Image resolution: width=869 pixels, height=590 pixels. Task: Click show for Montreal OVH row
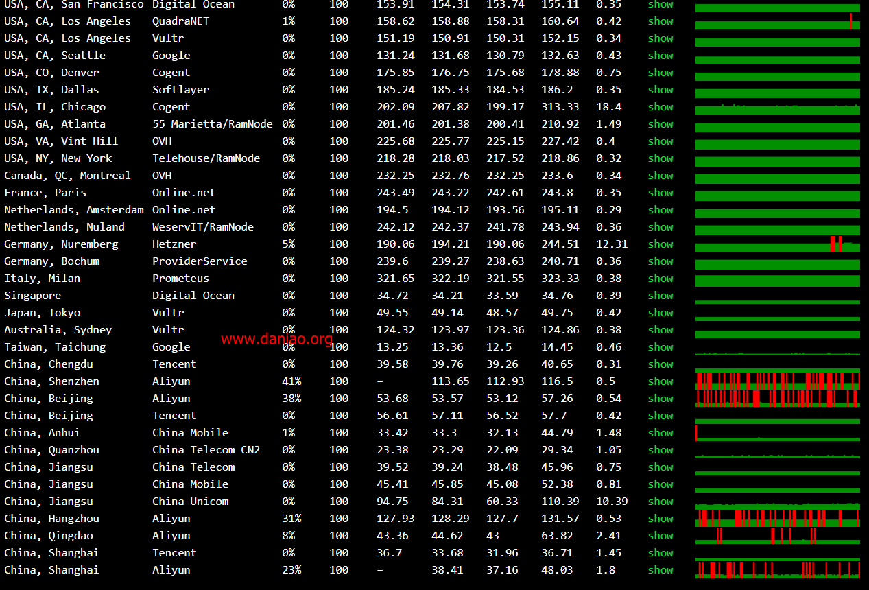(660, 176)
